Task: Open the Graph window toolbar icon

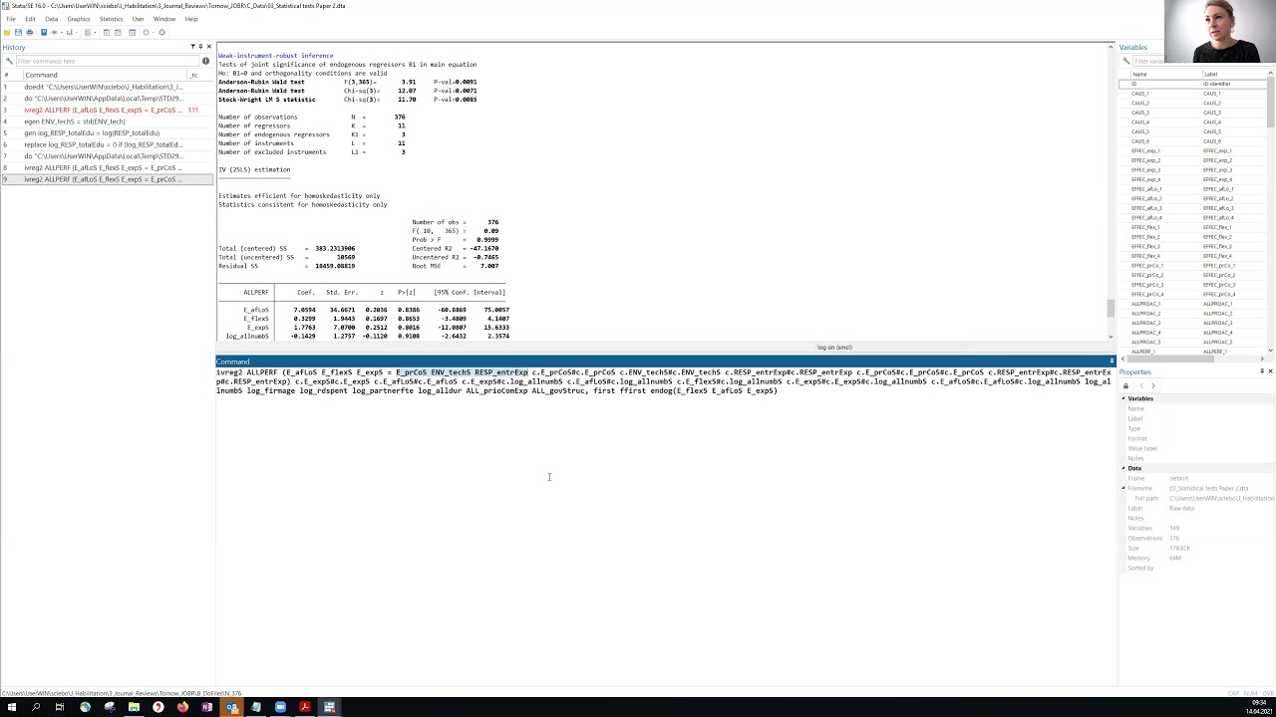Action: click(70, 32)
